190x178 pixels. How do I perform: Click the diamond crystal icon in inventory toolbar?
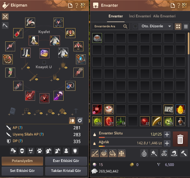click(x=104, y=153)
